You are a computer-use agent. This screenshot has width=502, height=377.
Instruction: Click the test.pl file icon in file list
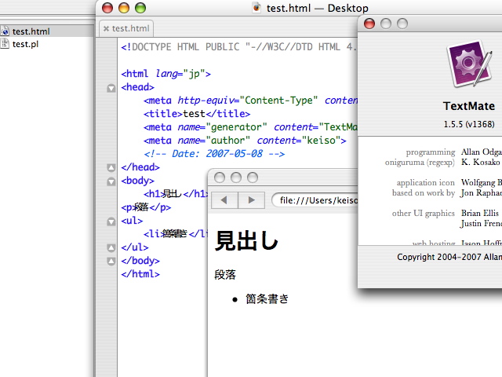pos(5,44)
